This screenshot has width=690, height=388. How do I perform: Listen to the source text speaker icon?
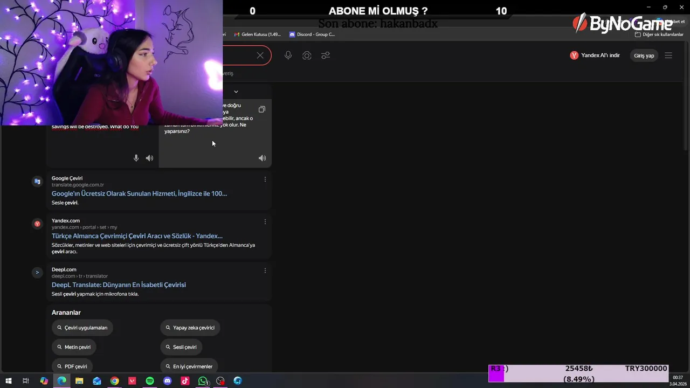[149, 158]
